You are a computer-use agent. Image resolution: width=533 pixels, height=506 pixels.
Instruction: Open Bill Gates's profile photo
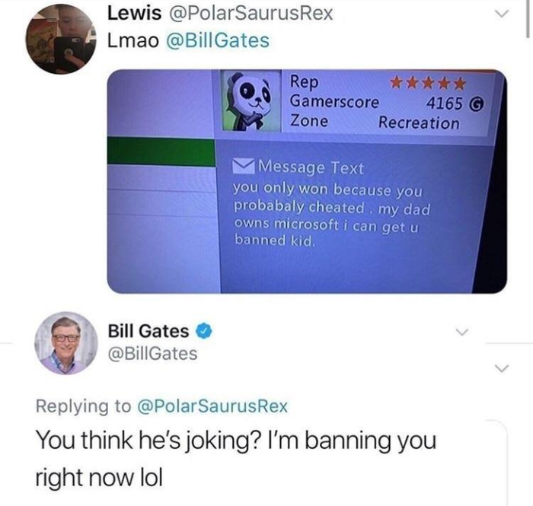click(x=66, y=343)
